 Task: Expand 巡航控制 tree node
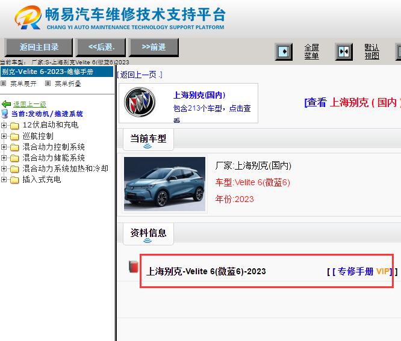[4, 136]
